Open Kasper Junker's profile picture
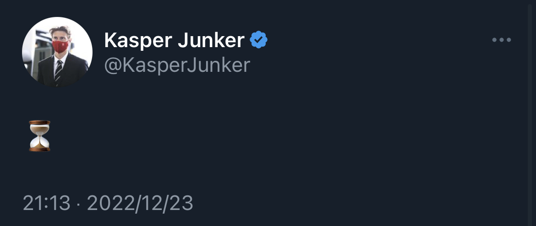 pyautogui.click(x=57, y=52)
